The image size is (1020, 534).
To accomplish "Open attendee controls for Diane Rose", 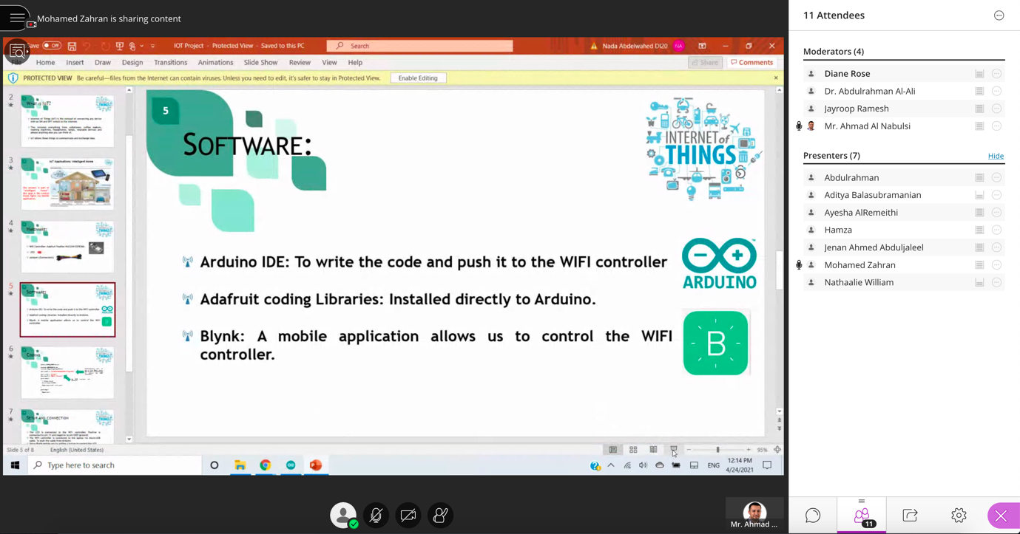I will coord(996,74).
